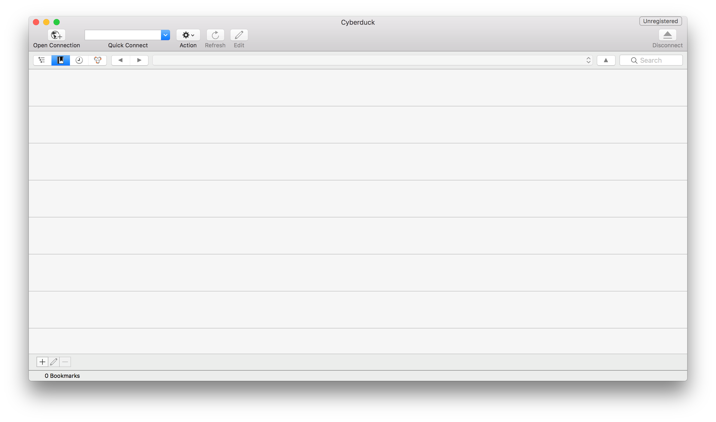Minimize the Cyberduck window
This screenshot has height=422, width=716.
point(46,22)
